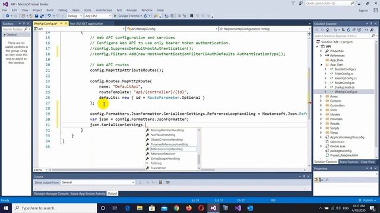The width and height of the screenshot is (380, 213).
Task: Click Navigate Backward icon in toolbar
Action: [7, 16]
